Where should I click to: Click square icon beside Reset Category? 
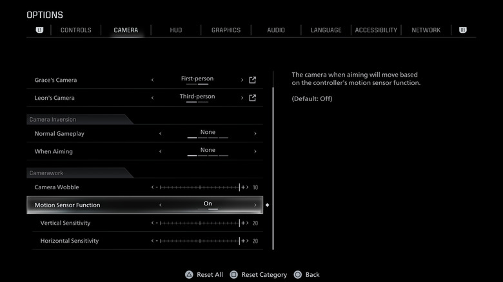click(234, 275)
